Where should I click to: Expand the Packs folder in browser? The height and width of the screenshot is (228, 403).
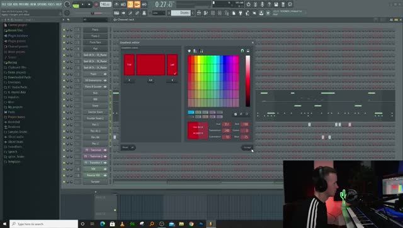point(11,112)
